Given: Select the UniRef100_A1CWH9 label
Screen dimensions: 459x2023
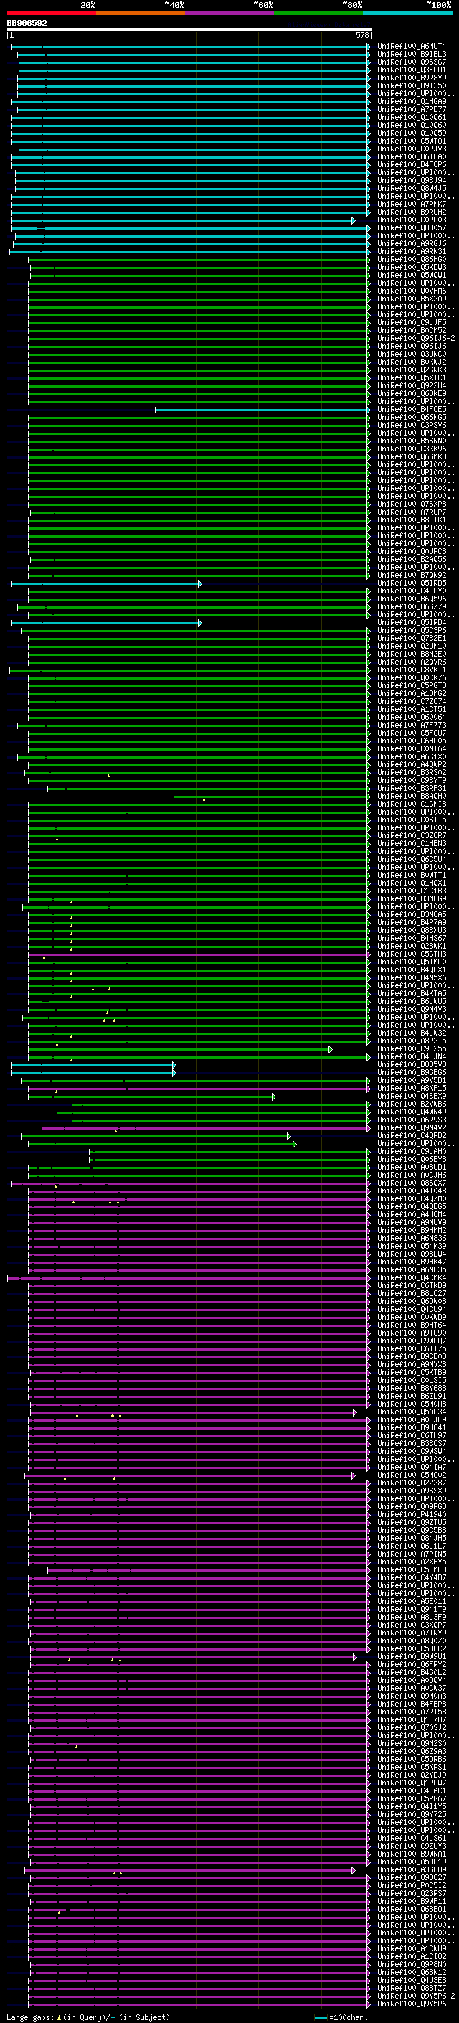Looking at the screenshot, I should tap(411, 1948).
